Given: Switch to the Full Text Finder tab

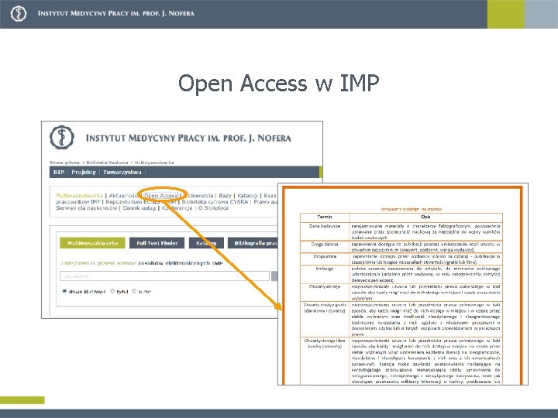Looking at the screenshot, I should click(x=157, y=243).
